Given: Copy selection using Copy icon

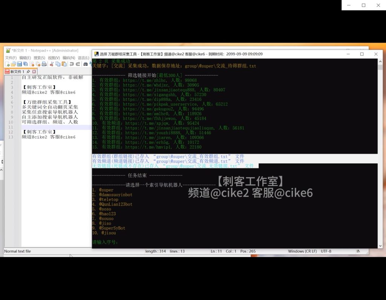Looking at the screenshot, I should (58, 64).
